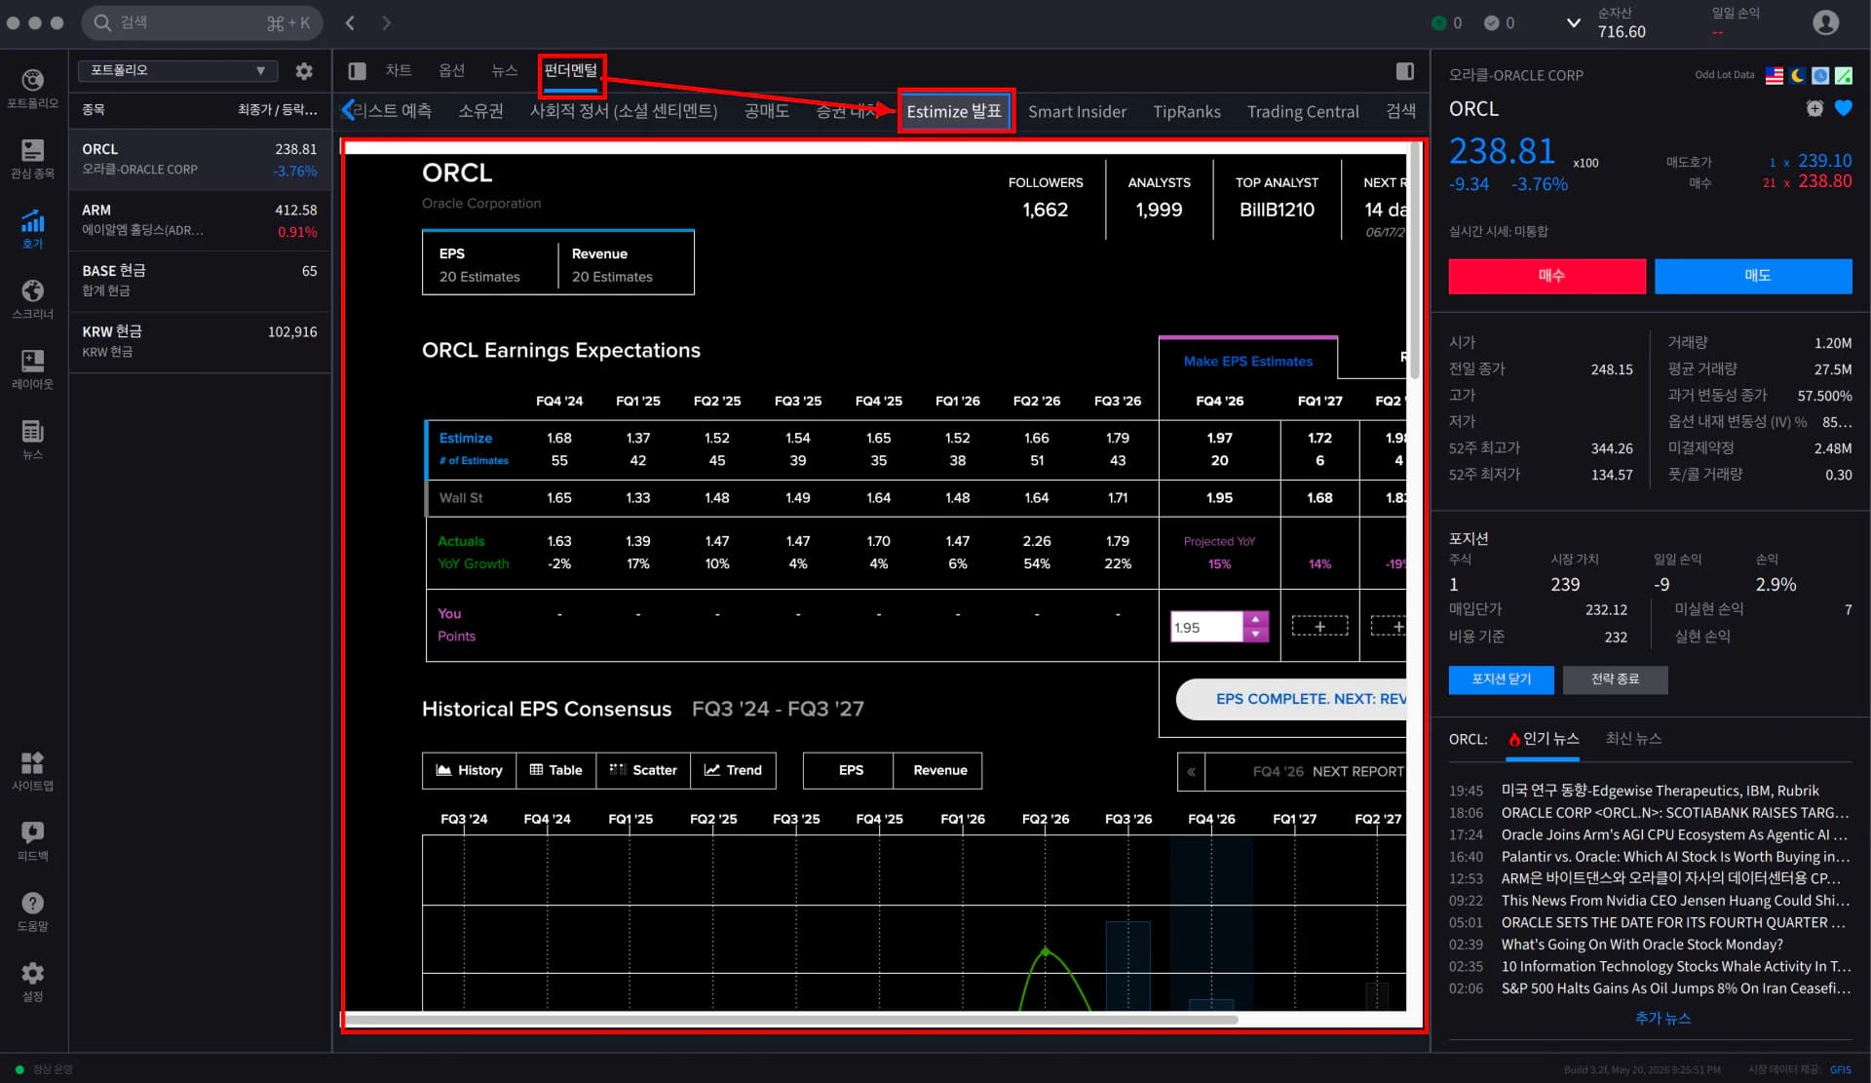Click the green chart icon in ORCL header
Screen dimensions: 1871x1083
[x=1844, y=75]
